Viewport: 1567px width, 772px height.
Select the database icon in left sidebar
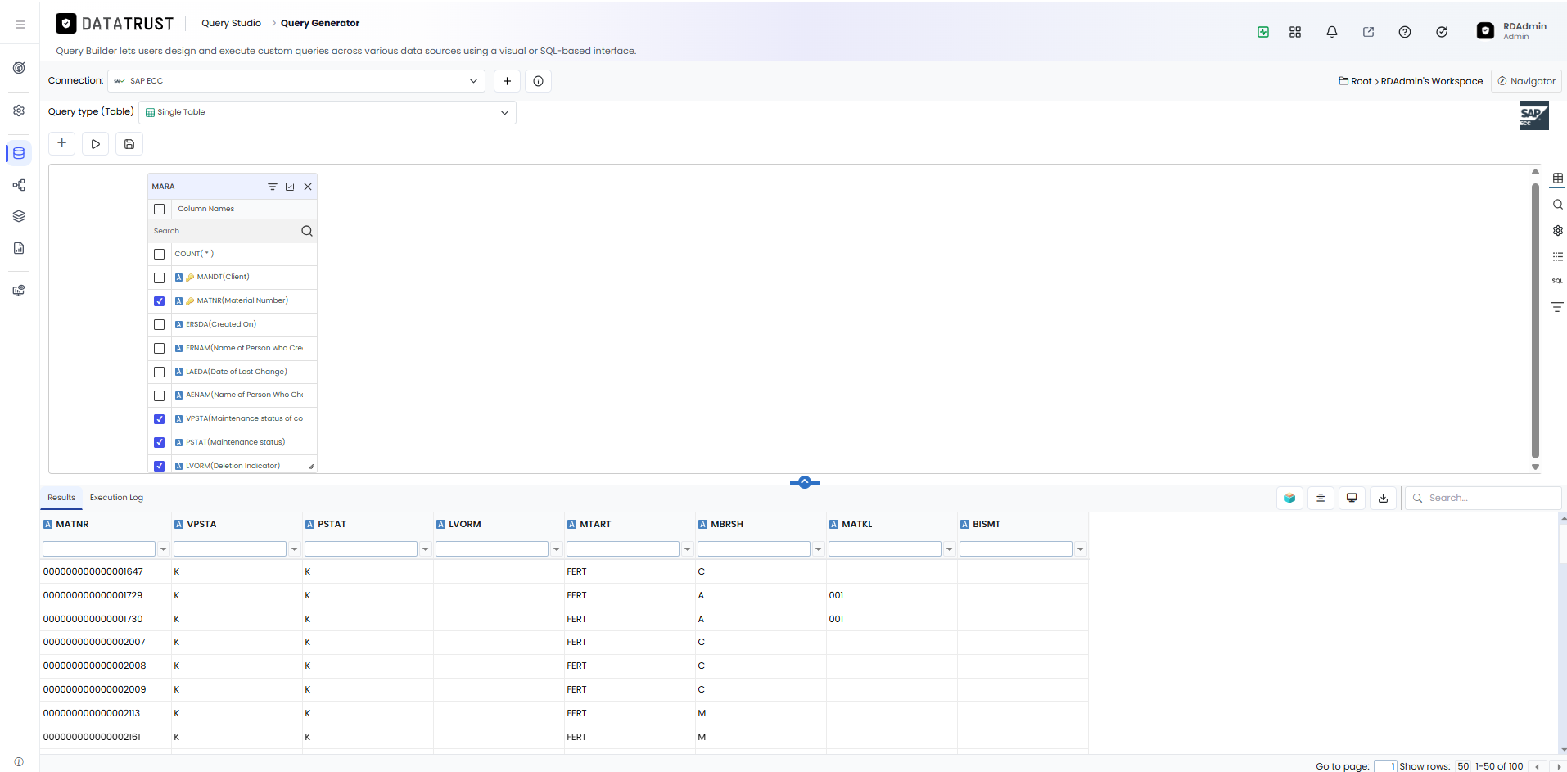19,153
